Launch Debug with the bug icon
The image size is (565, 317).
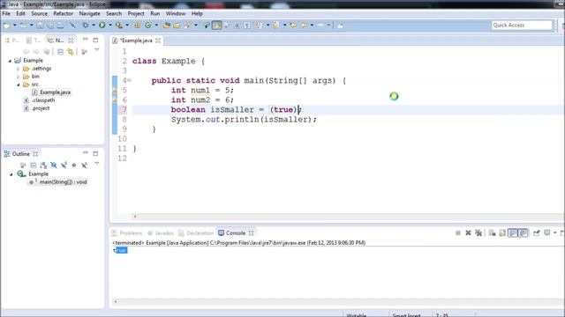(x=86, y=26)
